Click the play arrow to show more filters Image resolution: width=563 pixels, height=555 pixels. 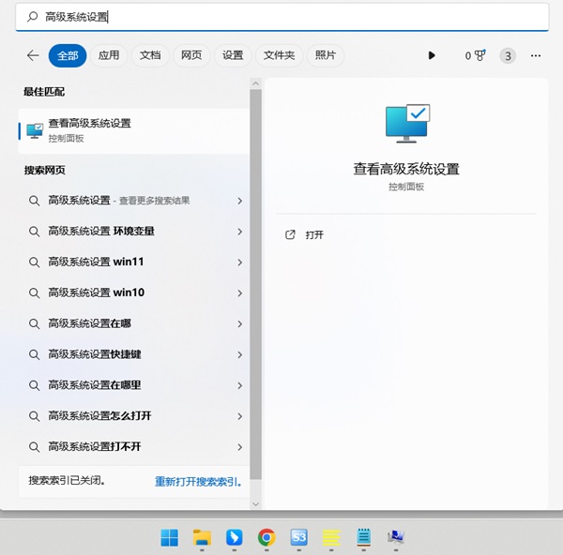coord(432,55)
